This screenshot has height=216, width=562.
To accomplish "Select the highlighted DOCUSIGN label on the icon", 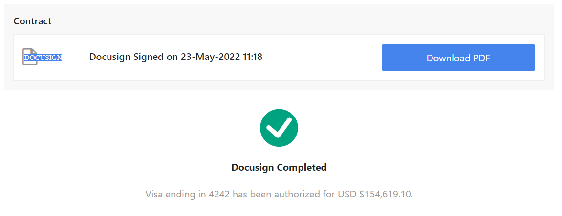I will tap(43, 58).
